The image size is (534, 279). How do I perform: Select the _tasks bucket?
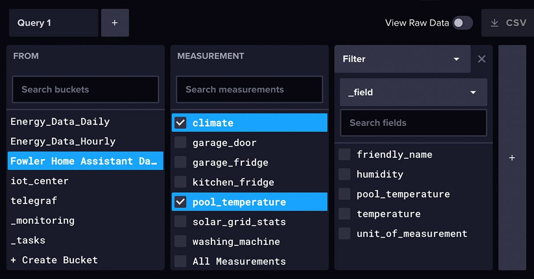click(x=85, y=240)
